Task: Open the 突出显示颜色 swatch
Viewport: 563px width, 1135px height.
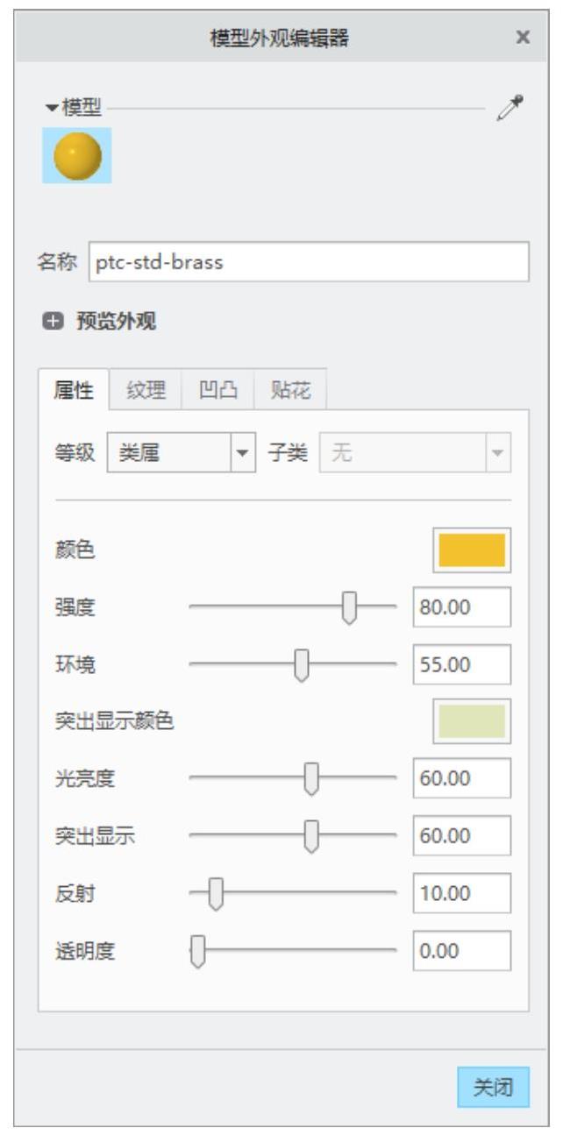Action: (x=472, y=720)
